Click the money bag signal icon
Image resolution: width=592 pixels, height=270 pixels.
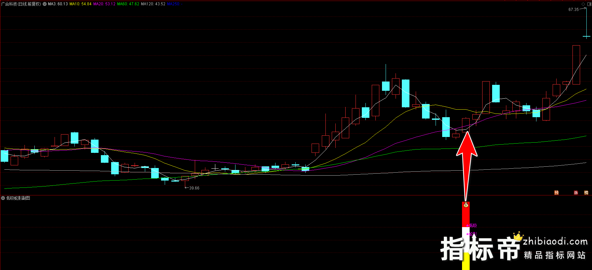pos(466,205)
